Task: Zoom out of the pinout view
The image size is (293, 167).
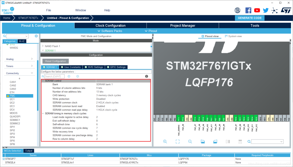Action: 190,141
